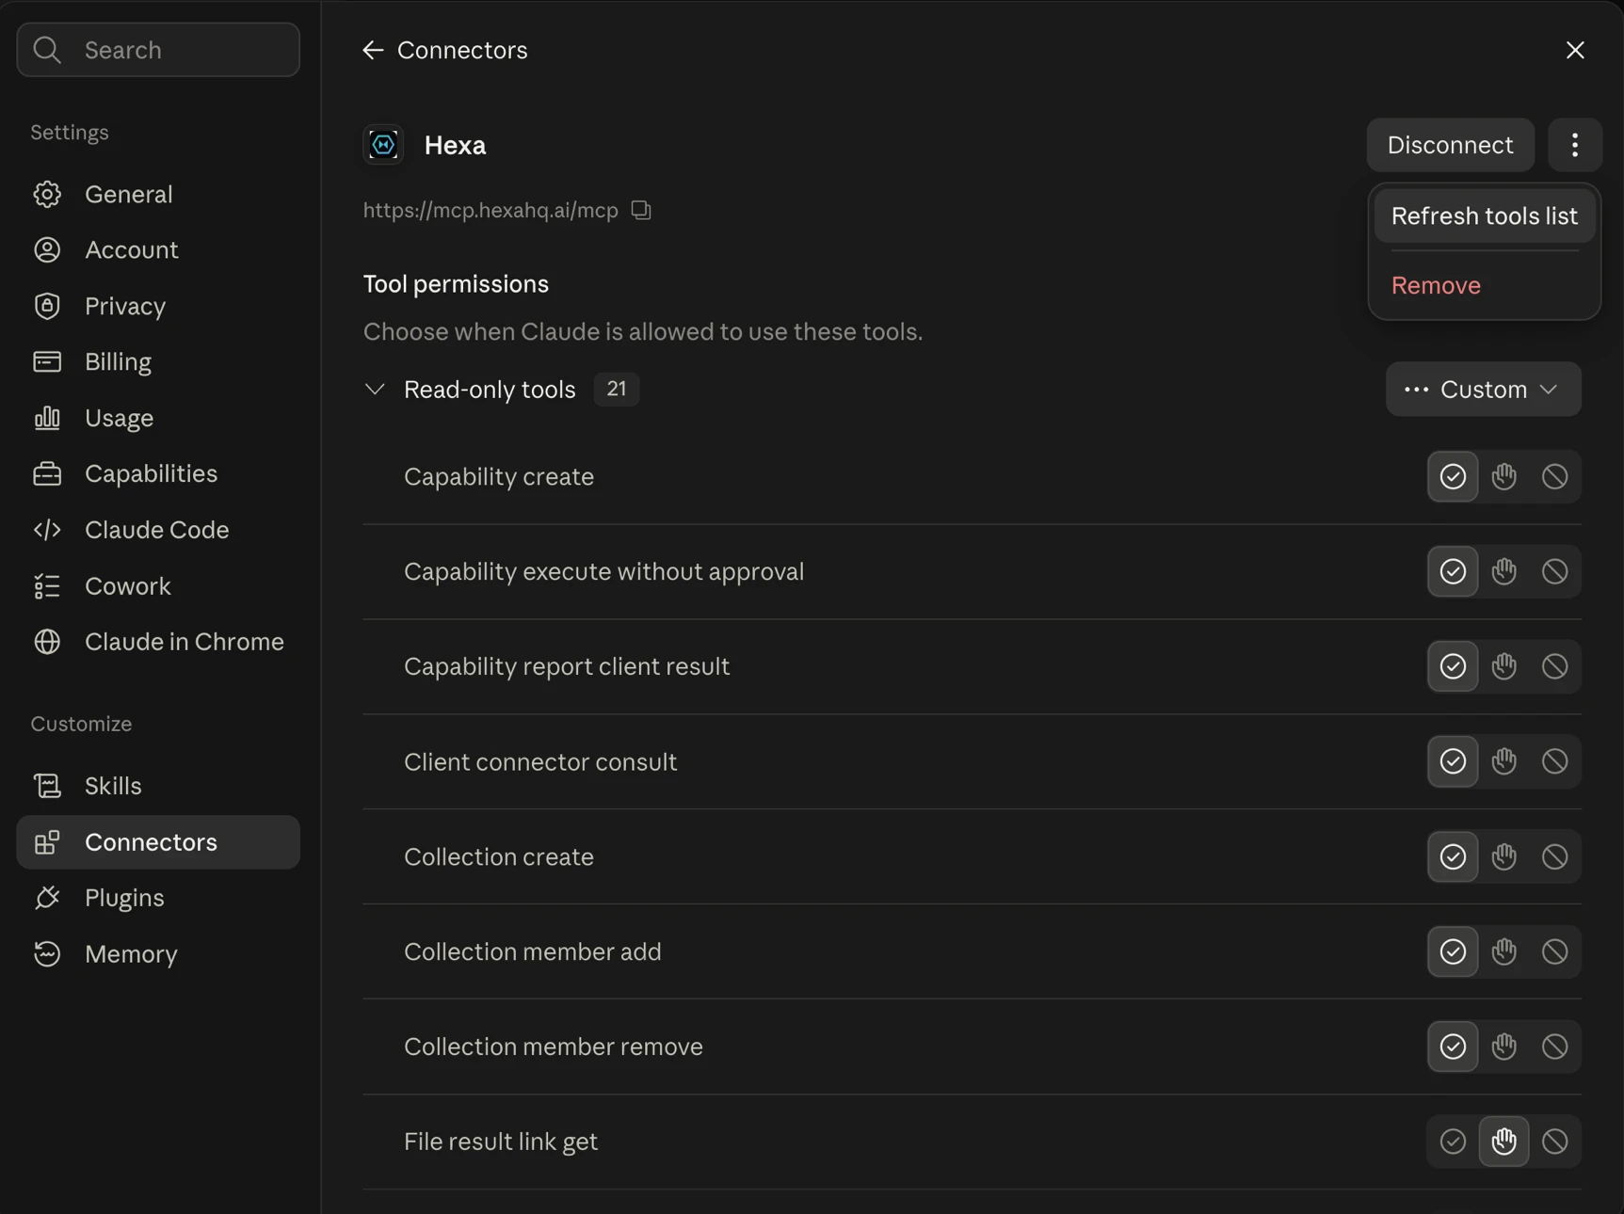Open the Capabilities settings page
The image size is (1624, 1214).
[158, 473]
